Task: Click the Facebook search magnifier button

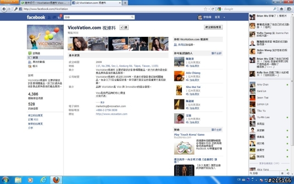Action: (132, 17)
